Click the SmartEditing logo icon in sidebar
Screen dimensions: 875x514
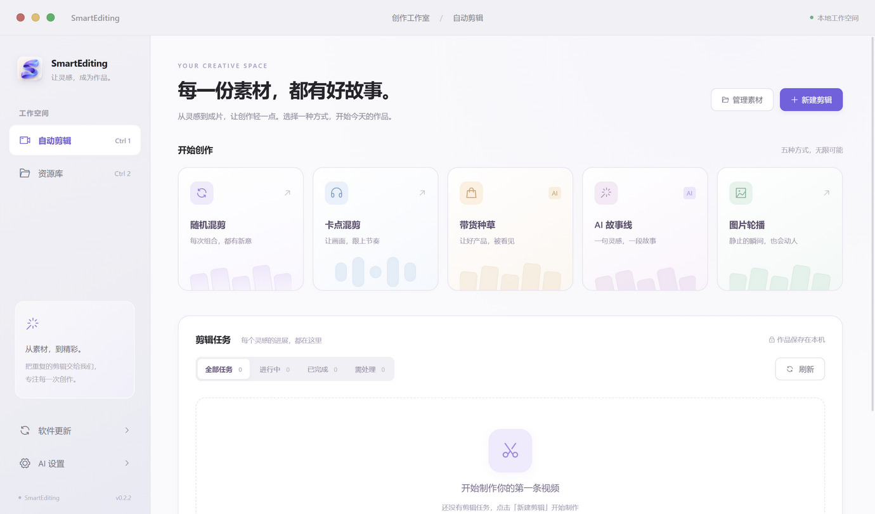30,68
